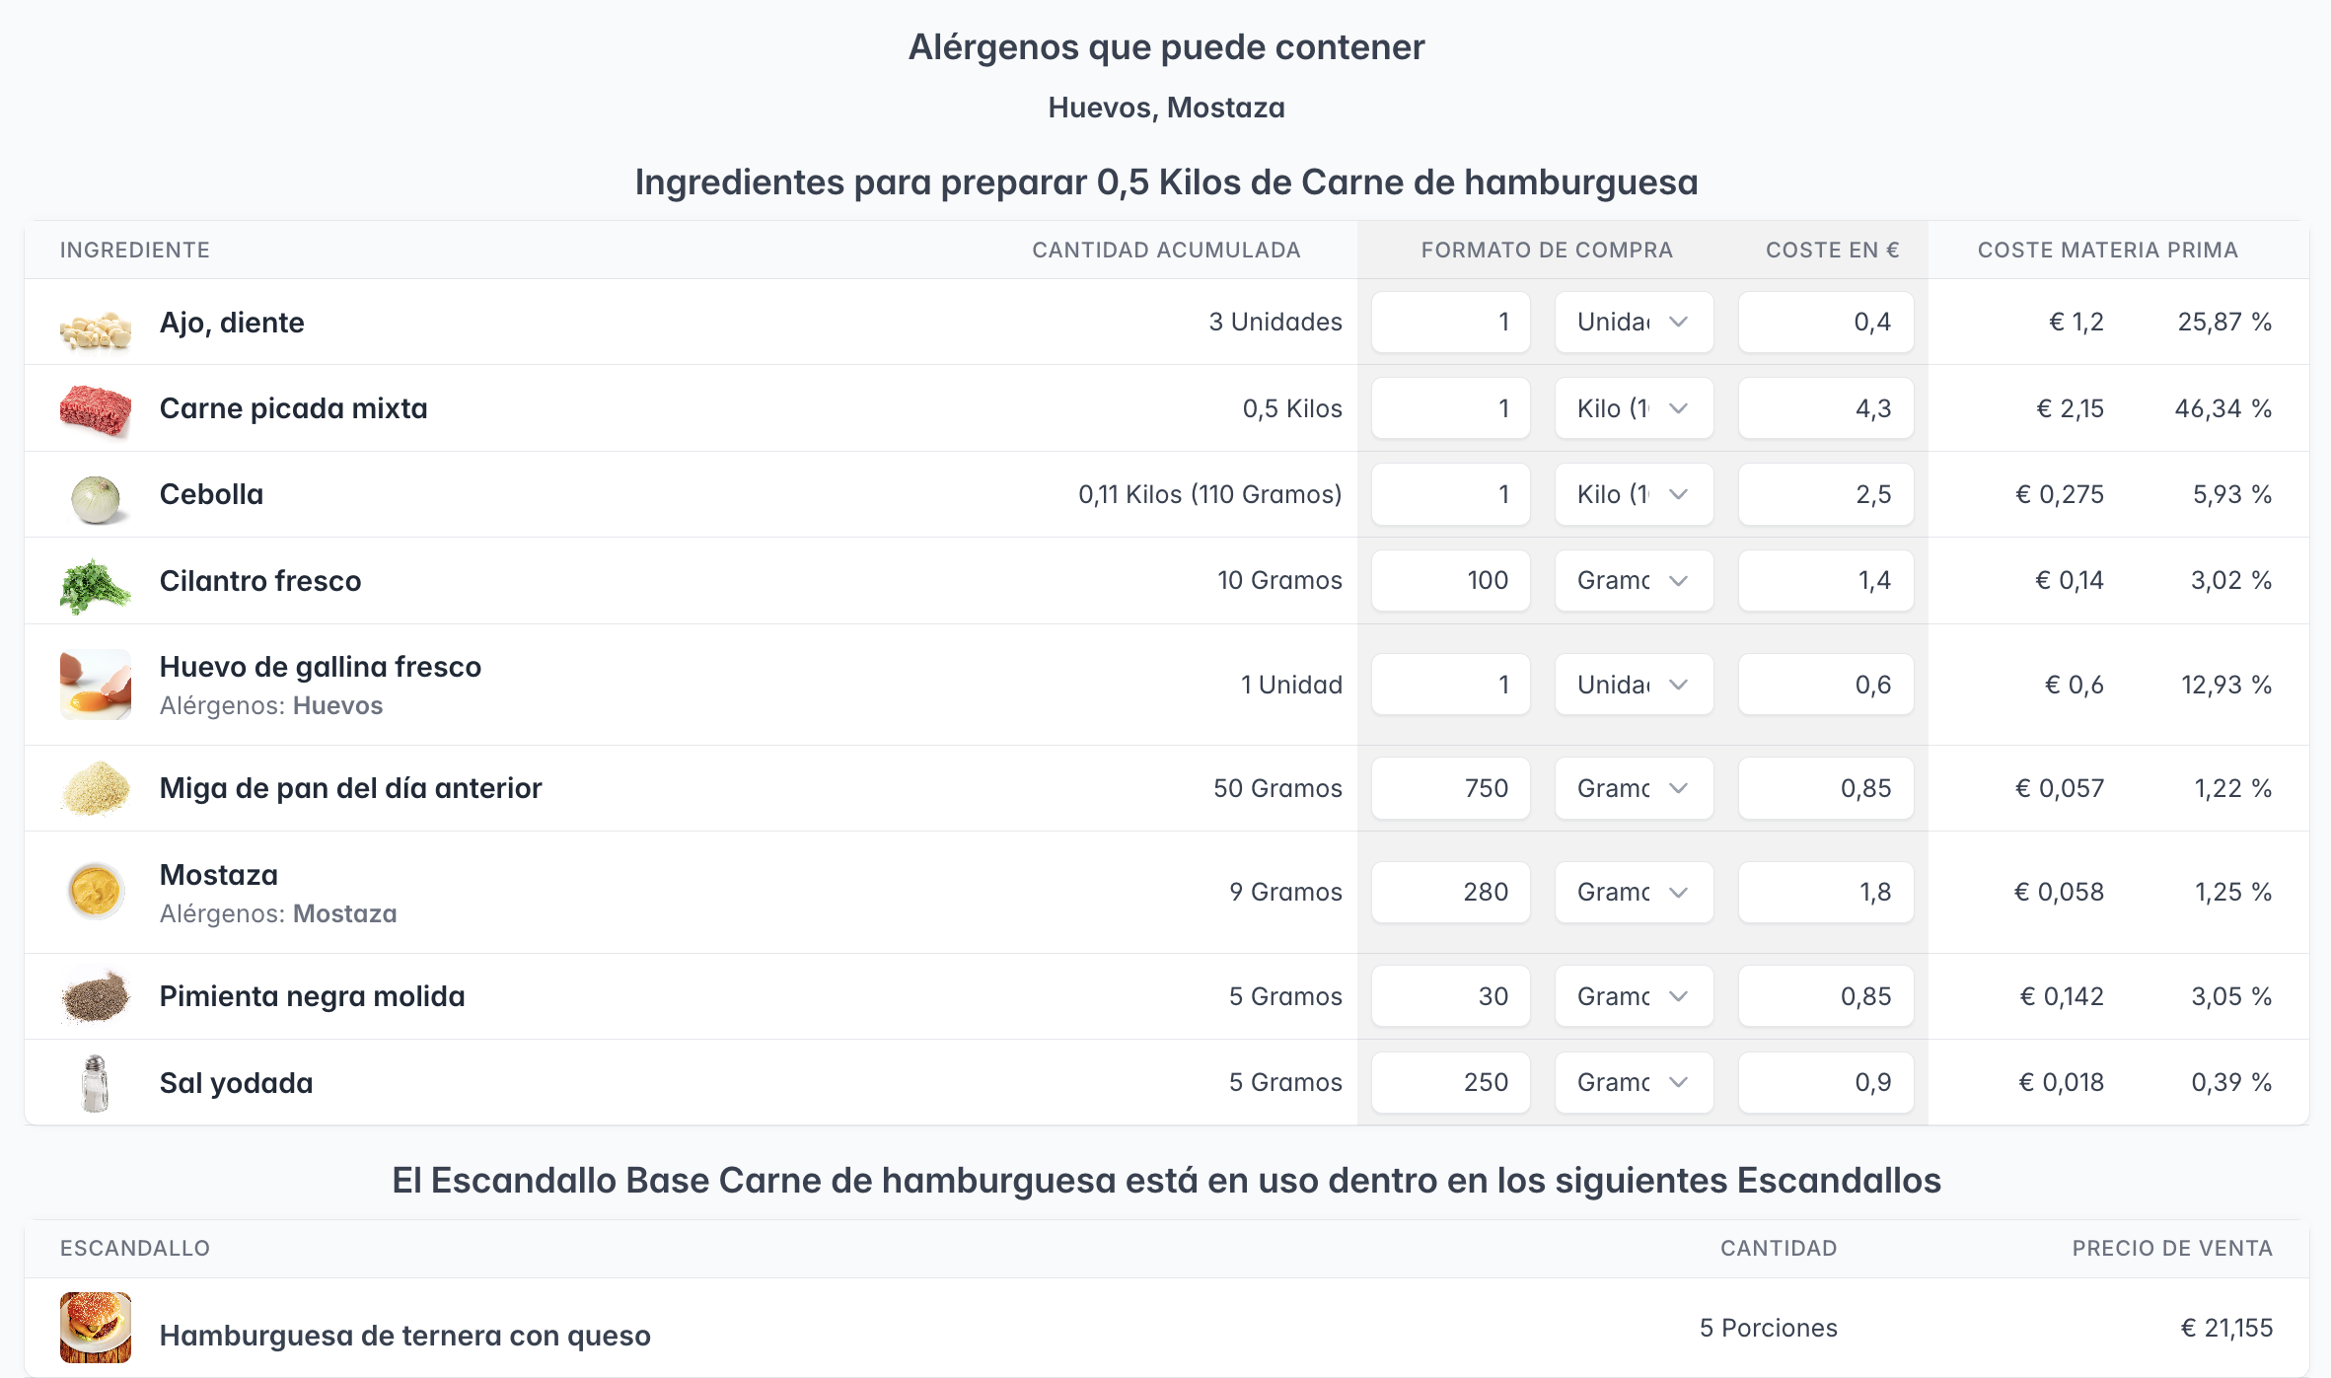Open the Gramos unit dropdown for Mostaza
2331x1378 pixels.
1634,893
